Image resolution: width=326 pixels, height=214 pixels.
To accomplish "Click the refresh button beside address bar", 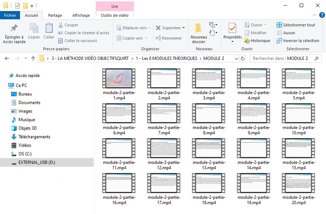I will click(243, 58).
